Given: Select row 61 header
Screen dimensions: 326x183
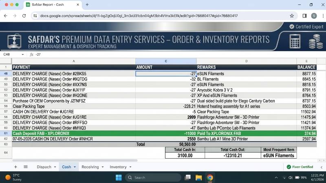Looking at the screenshot, I should point(6,133).
